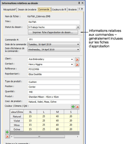Select the Moss row header
The height and width of the screenshot is (144, 127).
[17, 125]
